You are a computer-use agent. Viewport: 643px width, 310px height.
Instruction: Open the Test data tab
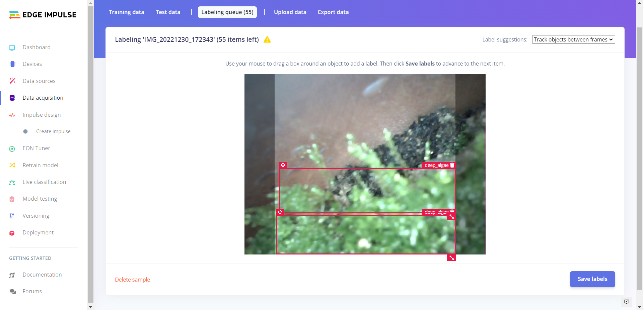coord(168,12)
